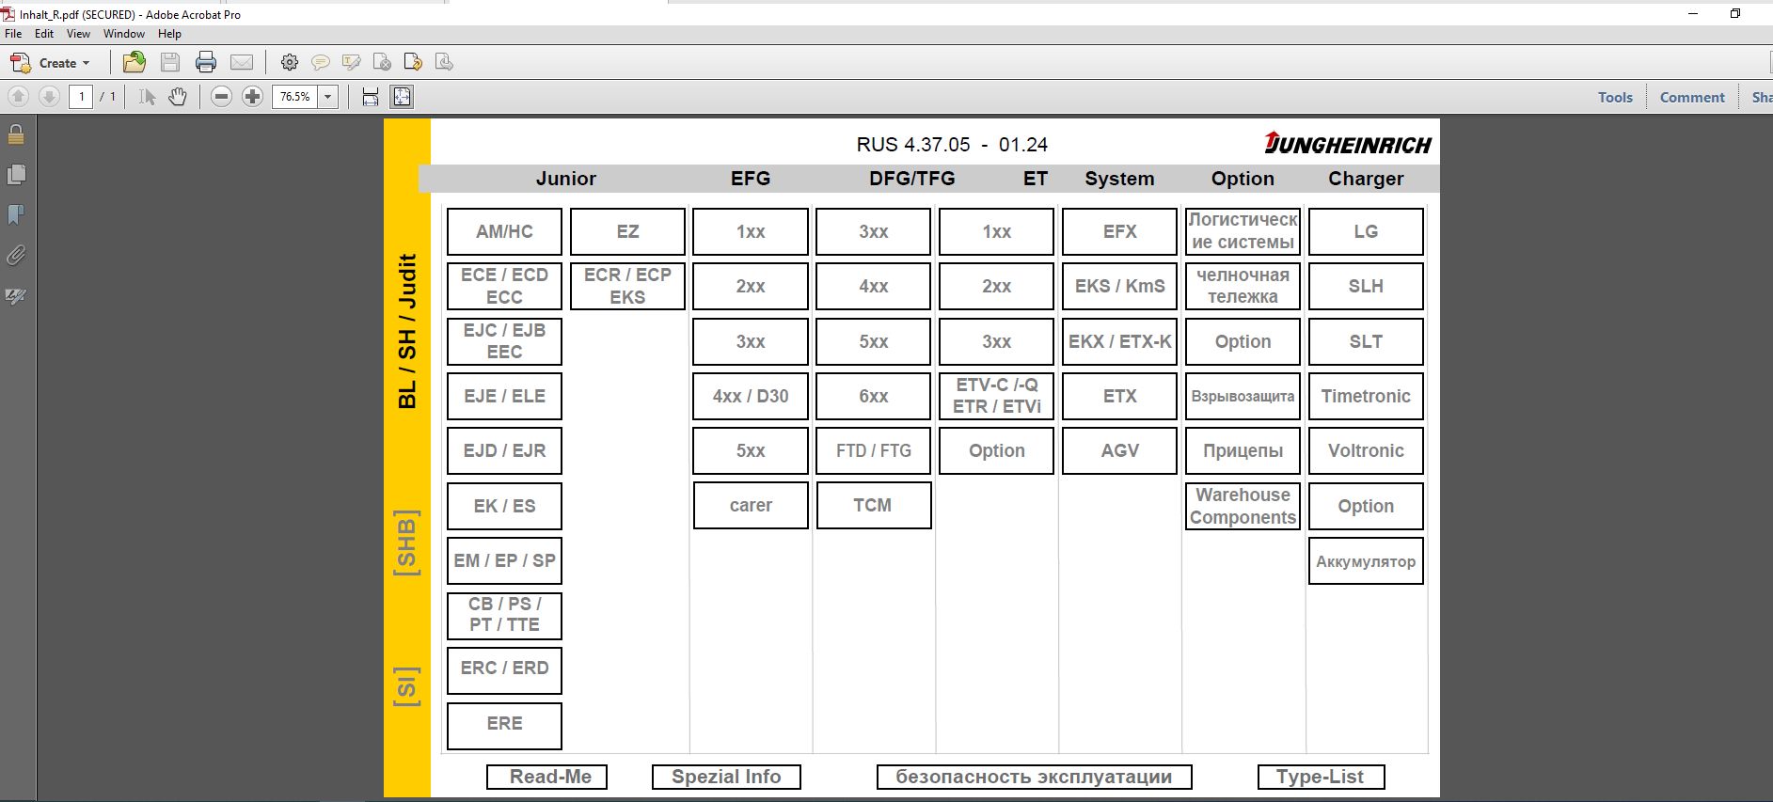The image size is (1773, 802).
Task: Open the View menu
Action: tap(78, 34)
